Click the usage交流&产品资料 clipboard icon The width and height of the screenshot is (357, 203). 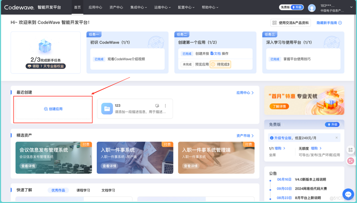click(x=274, y=23)
